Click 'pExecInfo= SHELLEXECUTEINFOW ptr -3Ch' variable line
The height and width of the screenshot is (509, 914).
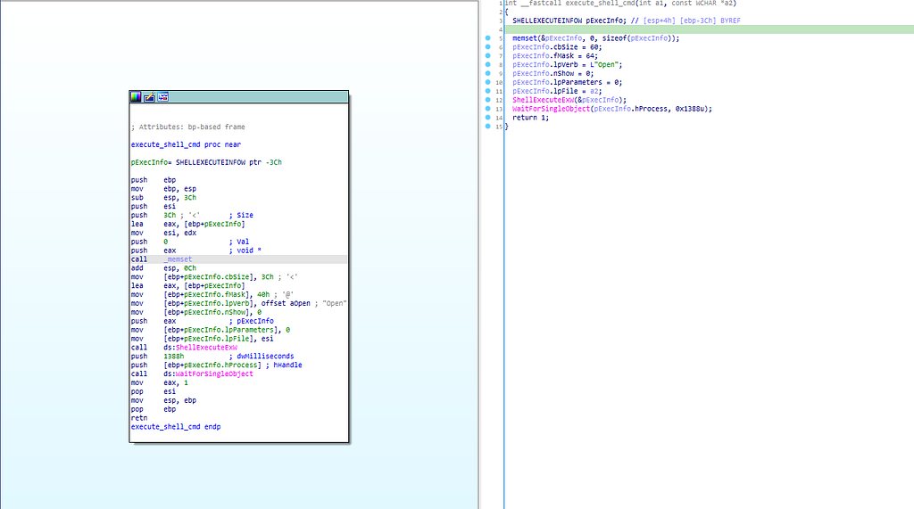point(206,162)
